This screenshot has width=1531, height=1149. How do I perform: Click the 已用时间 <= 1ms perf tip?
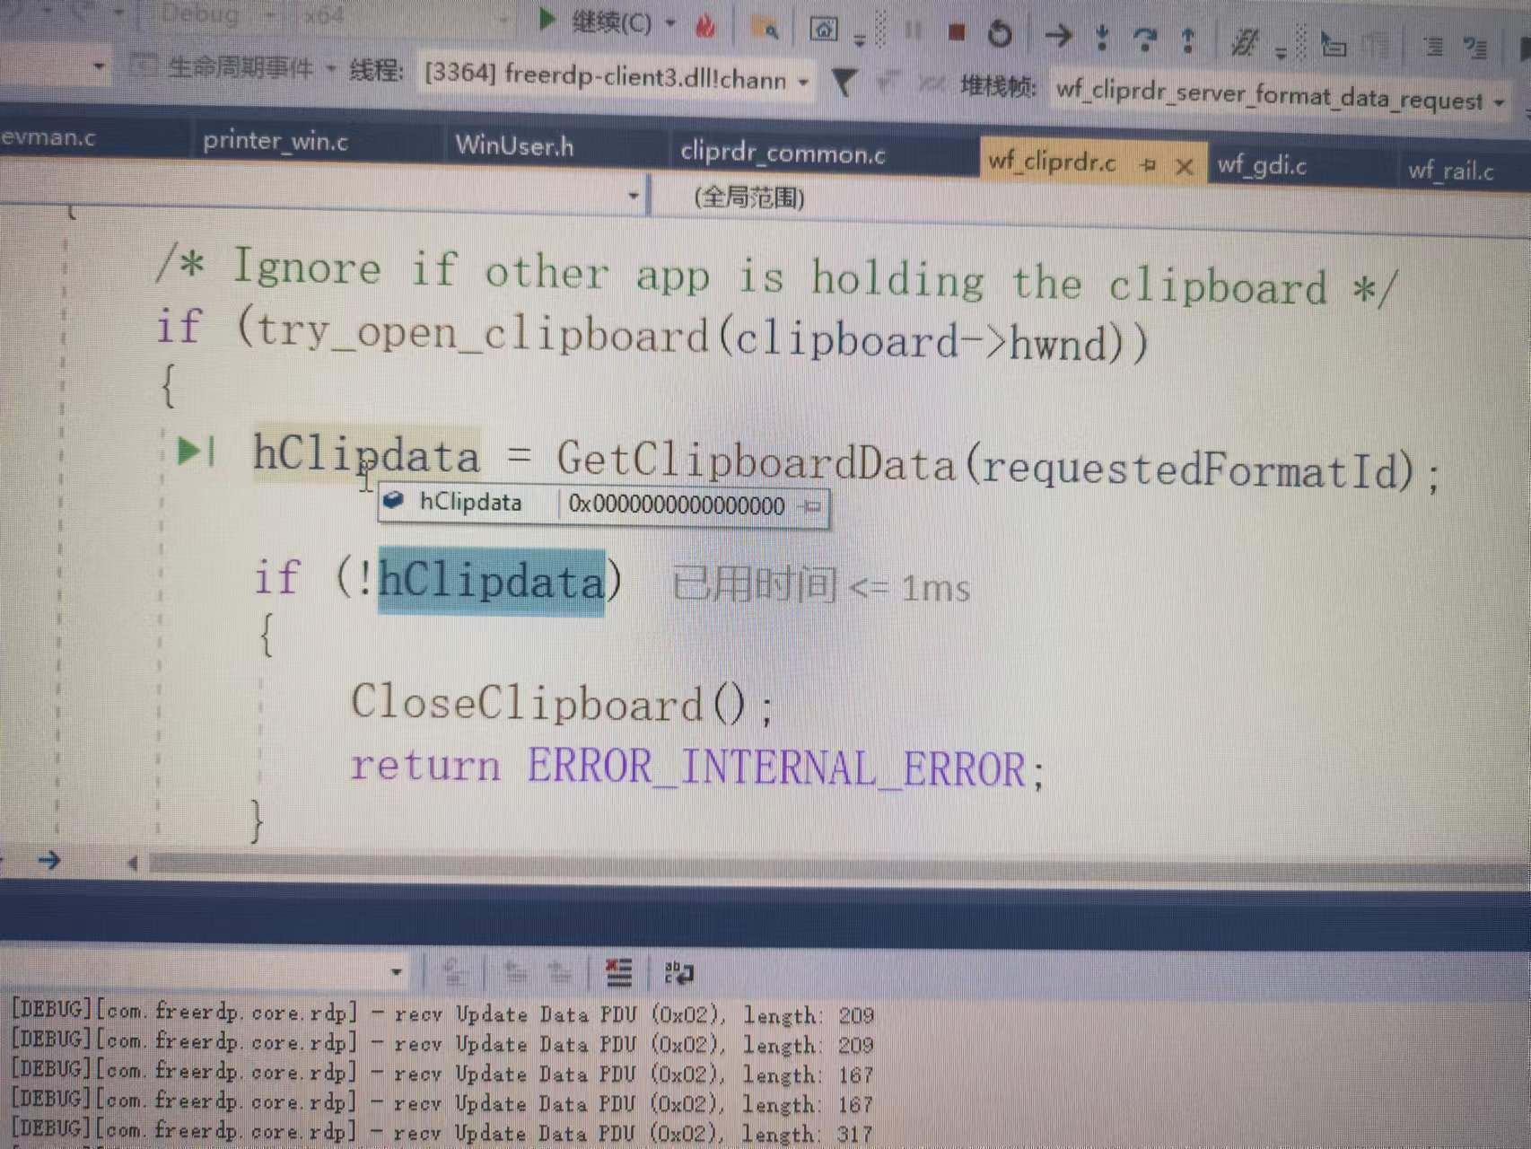pyautogui.click(x=820, y=586)
